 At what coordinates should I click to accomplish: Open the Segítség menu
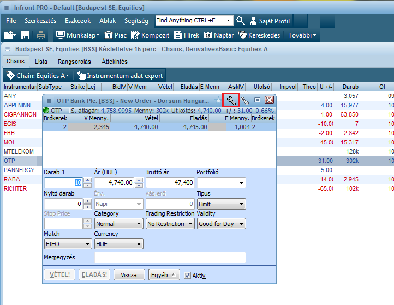136,21
